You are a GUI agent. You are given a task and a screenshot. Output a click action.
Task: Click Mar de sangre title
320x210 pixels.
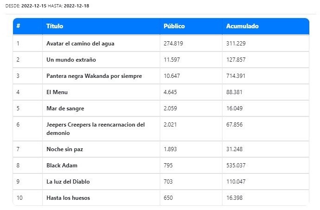click(x=65, y=108)
